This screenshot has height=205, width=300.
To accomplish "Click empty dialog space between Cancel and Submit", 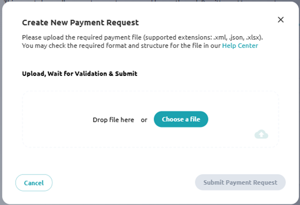I will [x=123, y=183].
